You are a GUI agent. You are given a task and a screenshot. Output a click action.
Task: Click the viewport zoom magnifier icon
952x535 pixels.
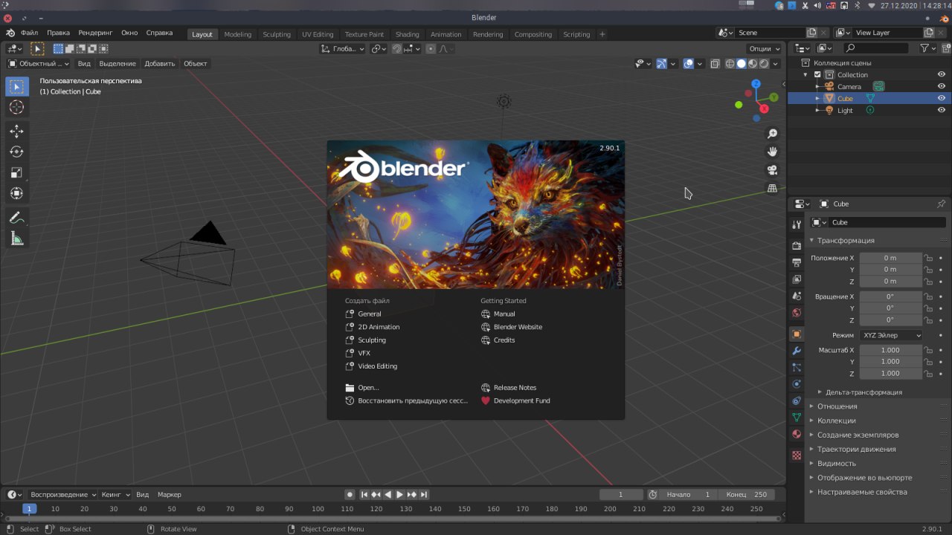(x=773, y=134)
